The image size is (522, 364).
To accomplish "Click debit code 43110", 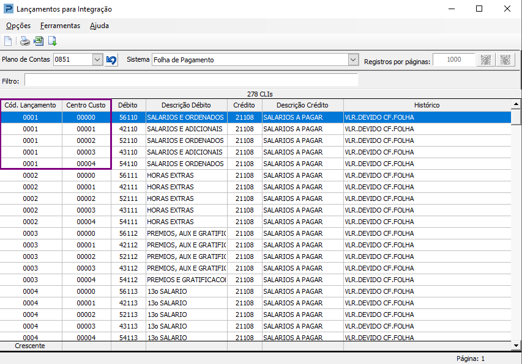I will point(128,152).
